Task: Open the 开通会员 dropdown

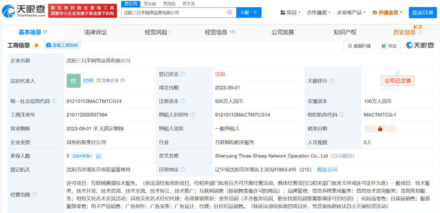Action: coord(387,13)
